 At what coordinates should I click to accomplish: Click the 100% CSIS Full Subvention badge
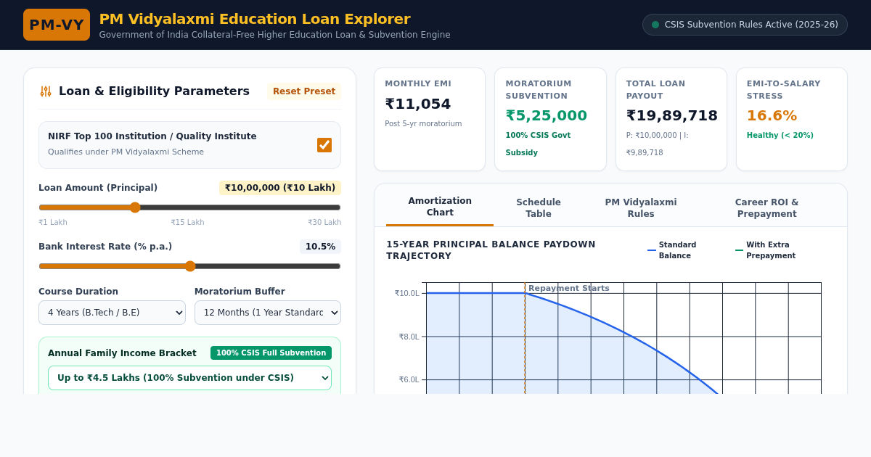pyautogui.click(x=271, y=353)
